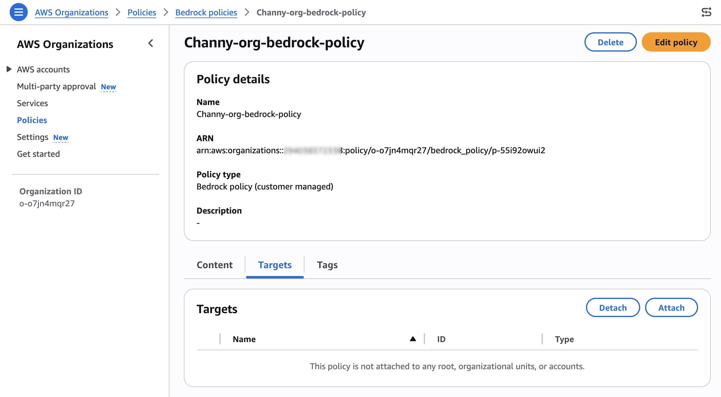Viewport: 721px width, 397px height.
Task: Click Get started sidebar link
Action: click(38, 154)
